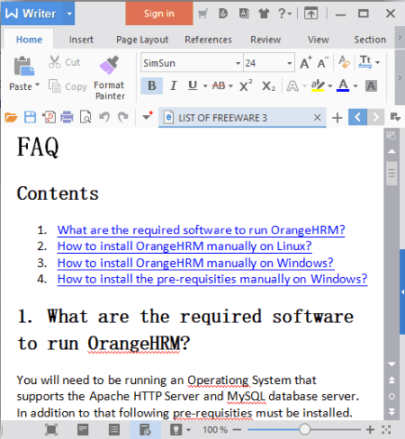This screenshot has width=405, height=439.
Task: Open the SimSun font name dropdown
Action: coord(238,63)
